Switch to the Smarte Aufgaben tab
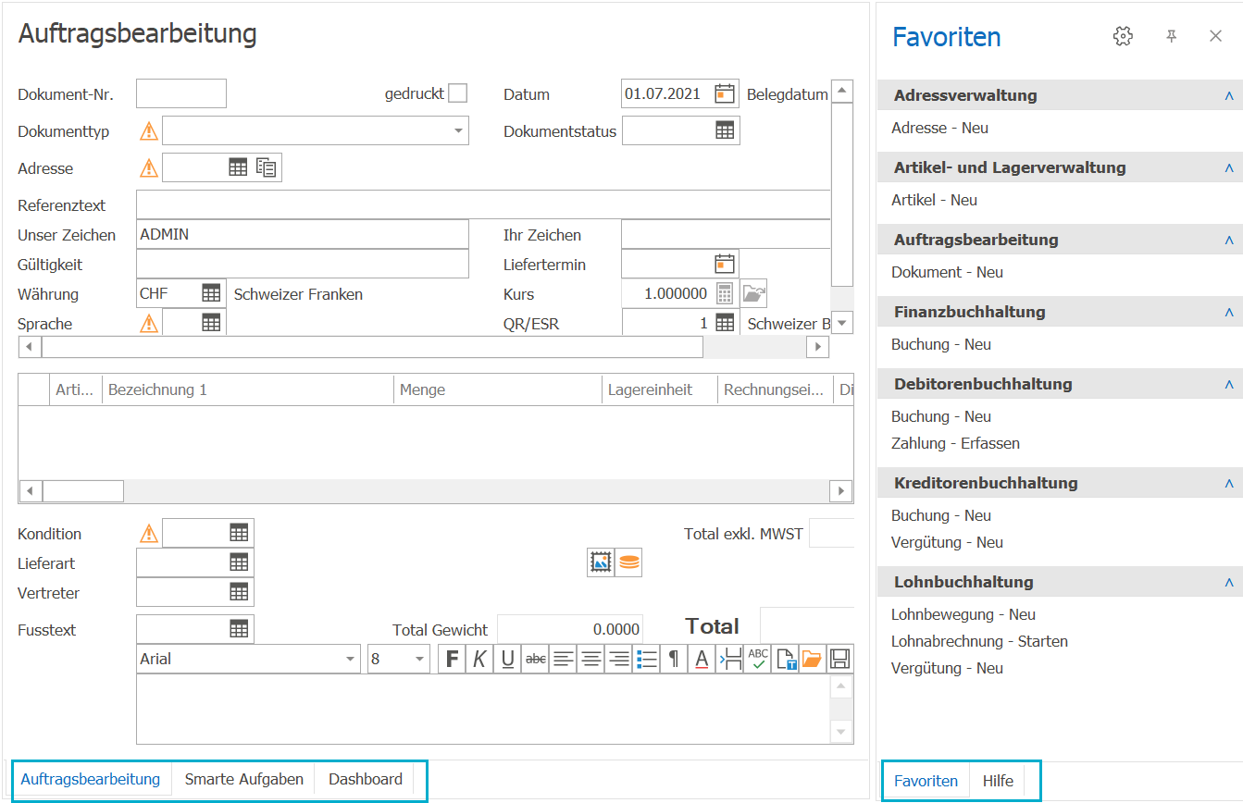The width and height of the screenshot is (1243, 803). [x=244, y=779]
